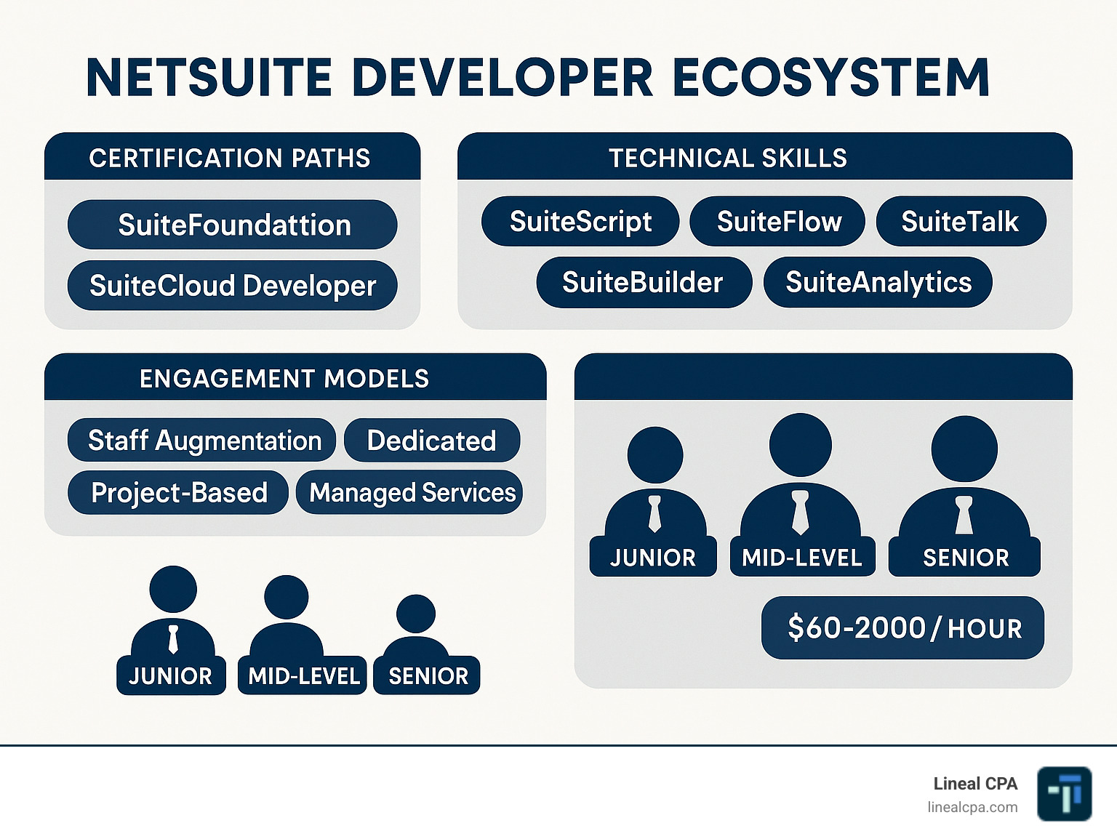Screen dimensions: 1117x839
Task: Click the Staff Augmentation pill
Action: click(202, 440)
